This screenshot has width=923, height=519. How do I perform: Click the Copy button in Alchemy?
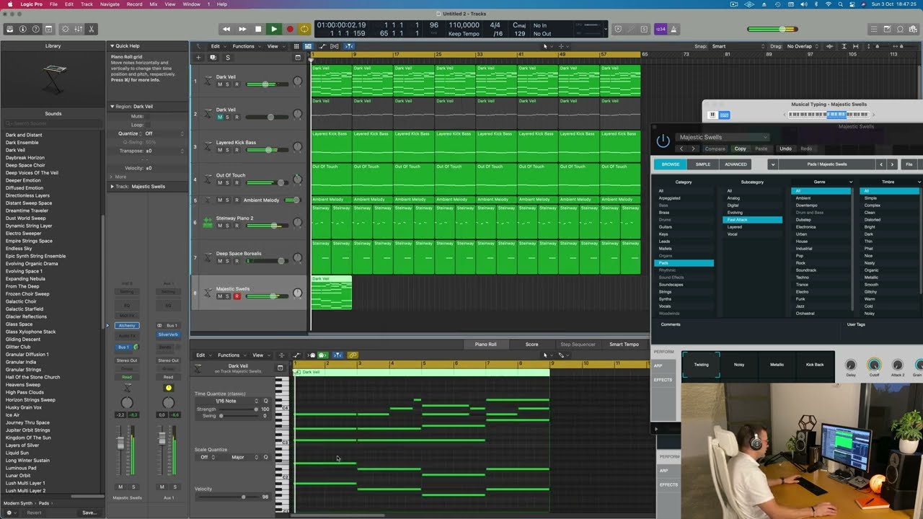741,148
